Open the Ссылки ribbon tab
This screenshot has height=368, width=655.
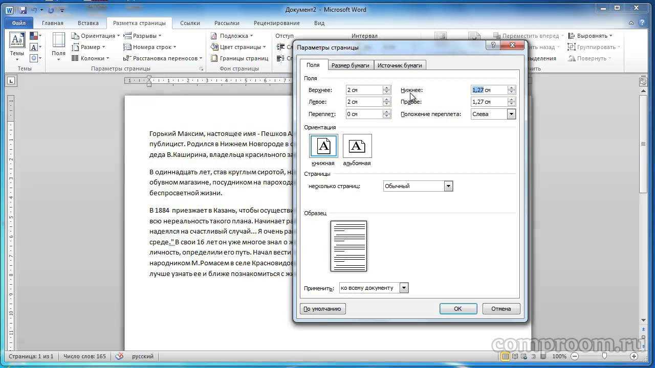[x=190, y=23]
